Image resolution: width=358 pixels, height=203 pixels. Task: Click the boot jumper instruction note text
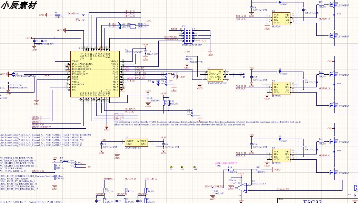(x=207, y=123)
